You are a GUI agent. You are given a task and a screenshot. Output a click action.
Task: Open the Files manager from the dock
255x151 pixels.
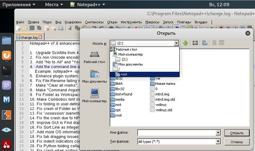point(7,40)
